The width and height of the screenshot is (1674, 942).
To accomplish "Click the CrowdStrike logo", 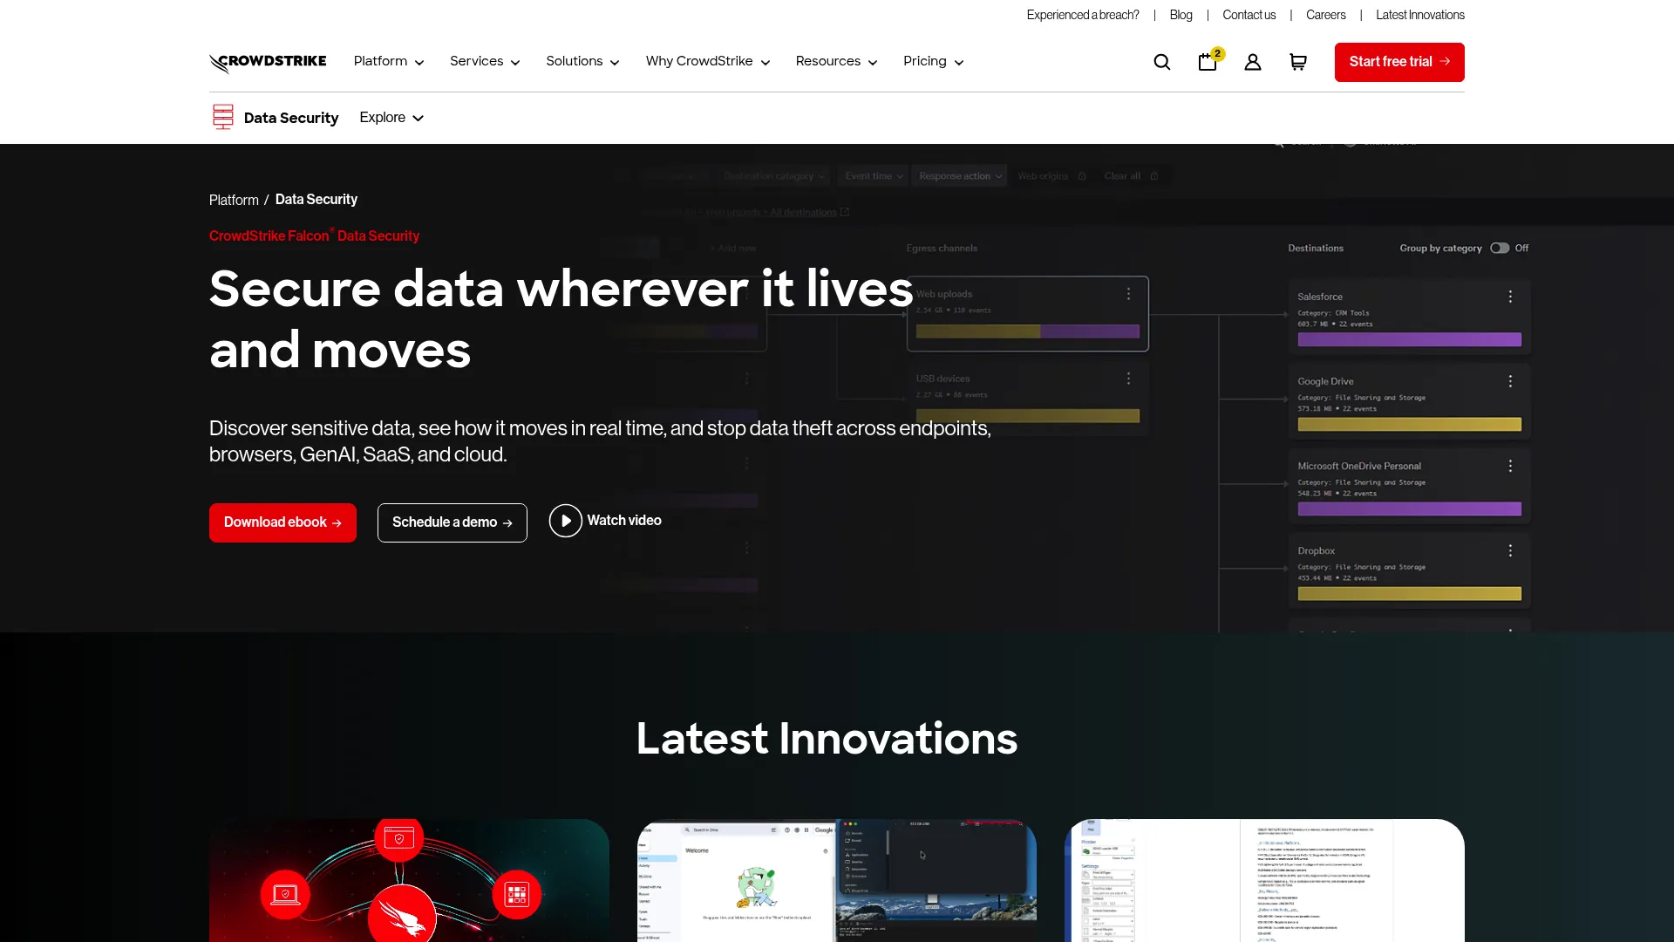I will tap(268, 62).
